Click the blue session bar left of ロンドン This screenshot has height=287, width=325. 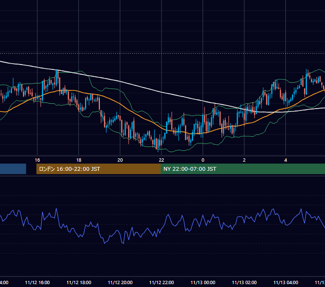[x=13, y=169]
